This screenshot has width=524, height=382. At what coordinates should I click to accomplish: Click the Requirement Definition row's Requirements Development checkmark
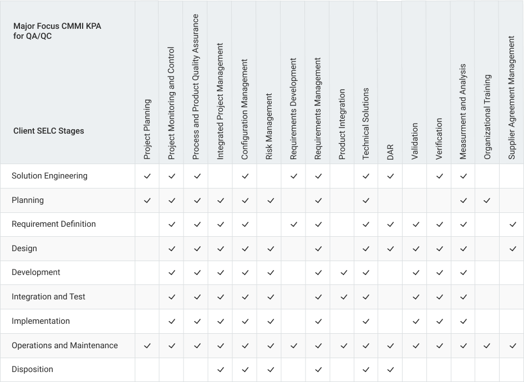(293, 225)
